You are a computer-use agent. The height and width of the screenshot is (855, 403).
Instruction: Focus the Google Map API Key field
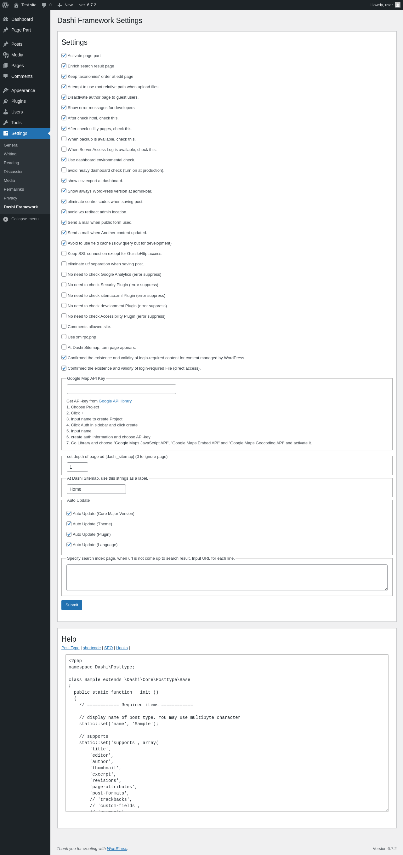122,389
